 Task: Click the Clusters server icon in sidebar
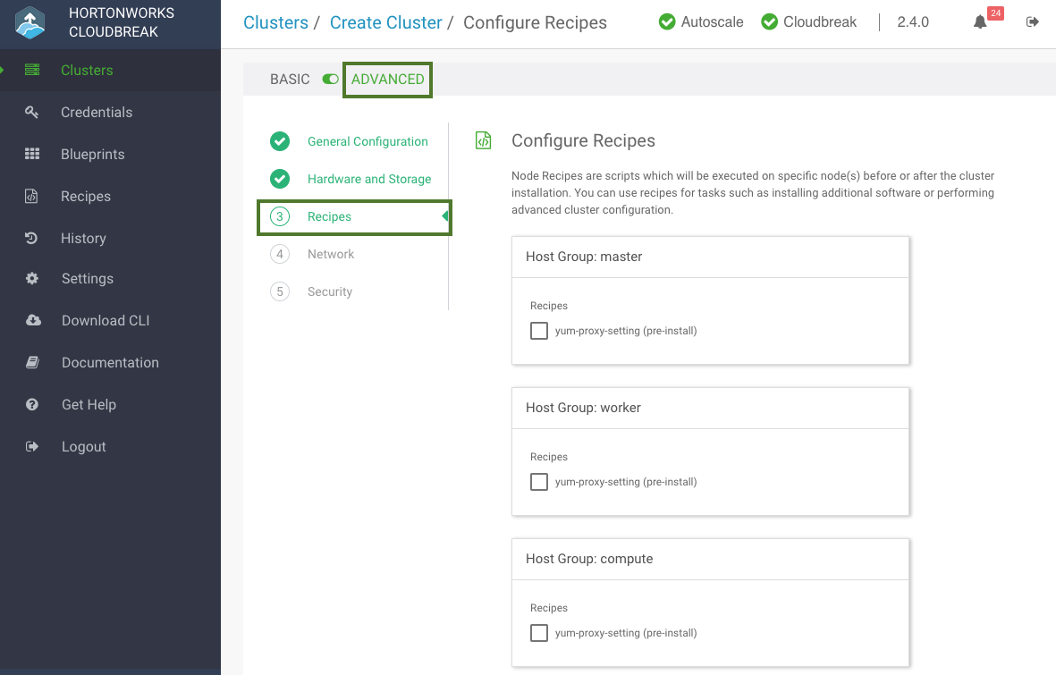pos(31,70)
